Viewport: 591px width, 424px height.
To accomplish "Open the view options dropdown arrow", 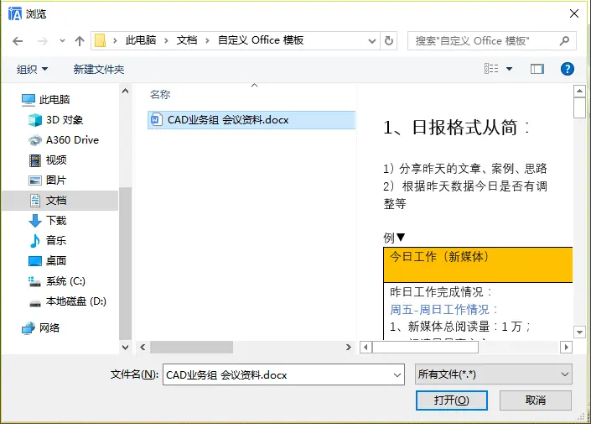I will pos(509,69).
